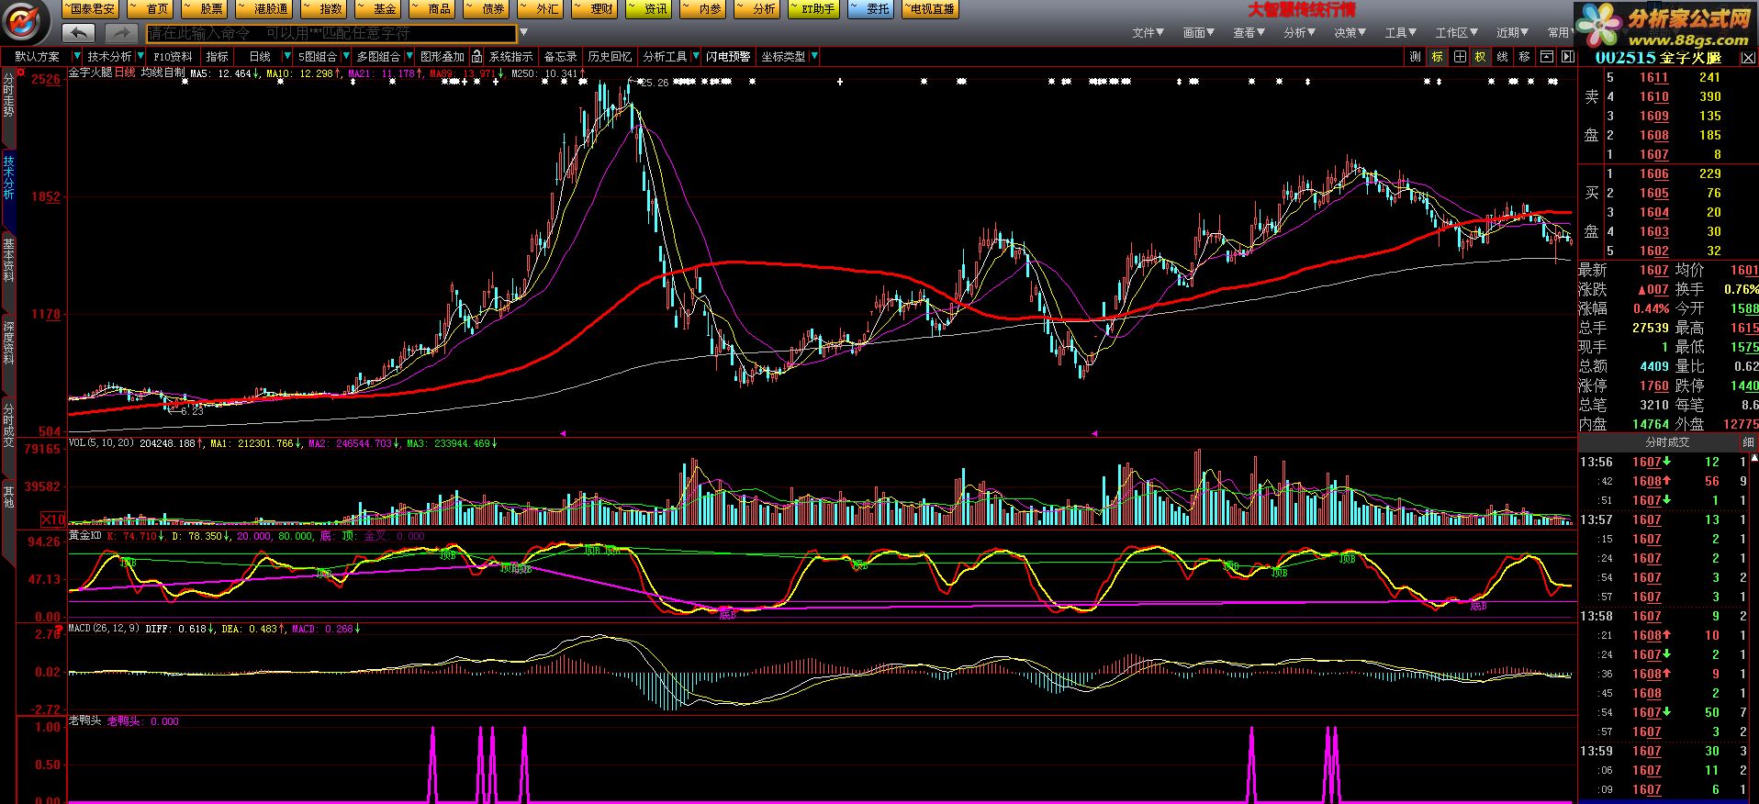Open the 查看 menu

[x=1249, y=33]
